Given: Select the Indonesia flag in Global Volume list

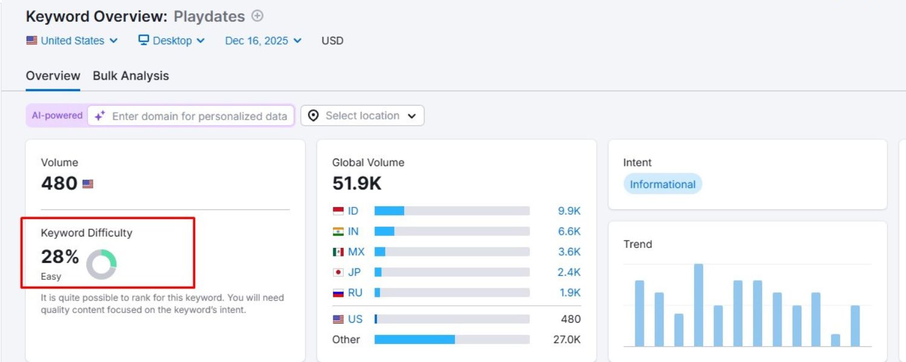Looking at the screenshot, I should (x=338, y=211).
